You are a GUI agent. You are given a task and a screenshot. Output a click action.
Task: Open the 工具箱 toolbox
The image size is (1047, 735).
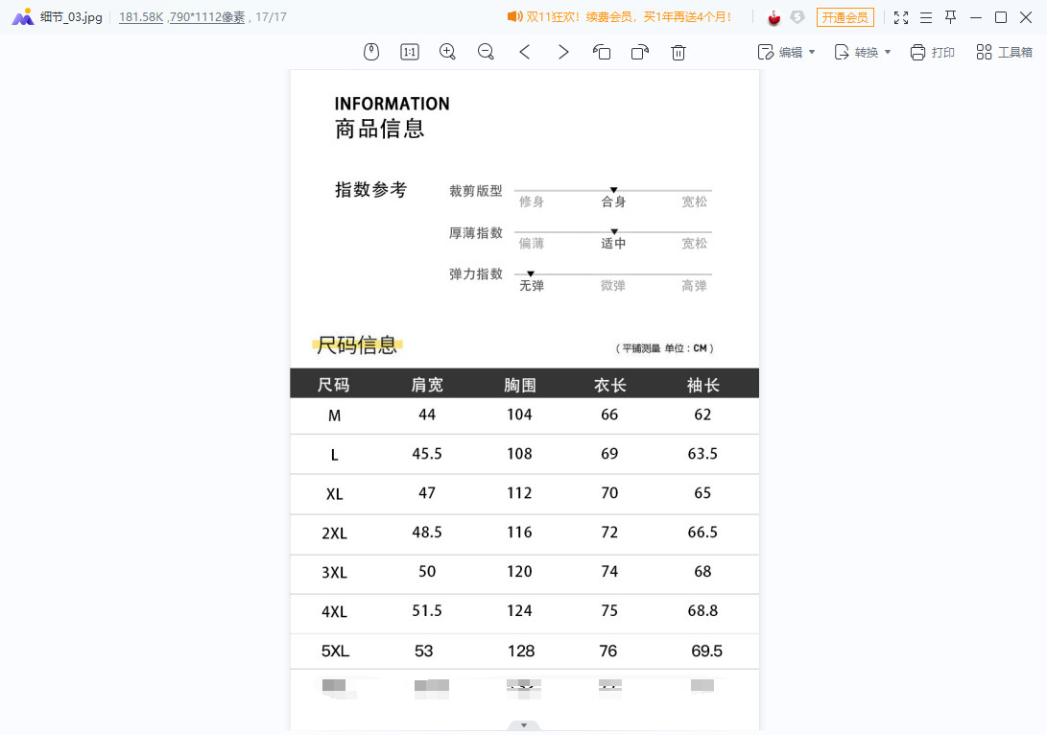[1004, 52]
